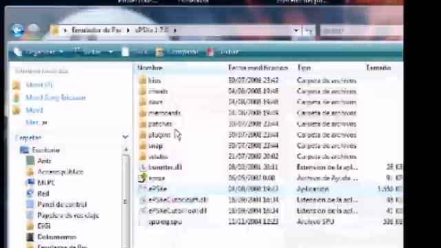
Task: Click the Escritorio desktop icon in tree
Action: click(x=24, y=150)
